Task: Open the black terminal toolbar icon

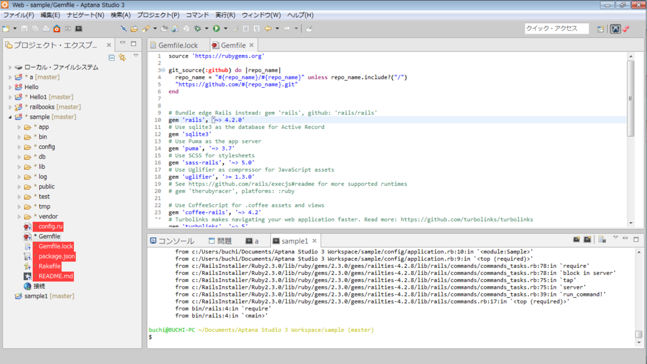Action: (x=78, y=28)
